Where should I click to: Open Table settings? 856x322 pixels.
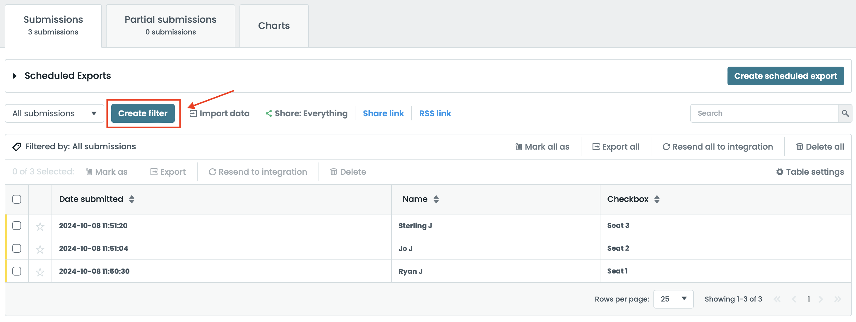click(810, 172)
